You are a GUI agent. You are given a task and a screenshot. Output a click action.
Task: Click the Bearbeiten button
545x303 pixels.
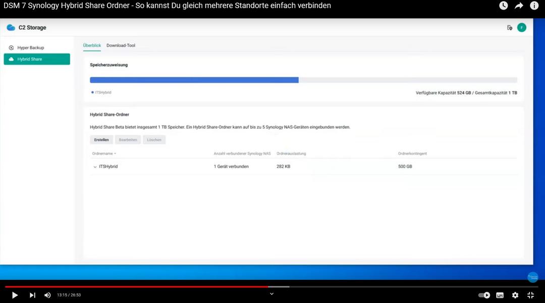128,140
